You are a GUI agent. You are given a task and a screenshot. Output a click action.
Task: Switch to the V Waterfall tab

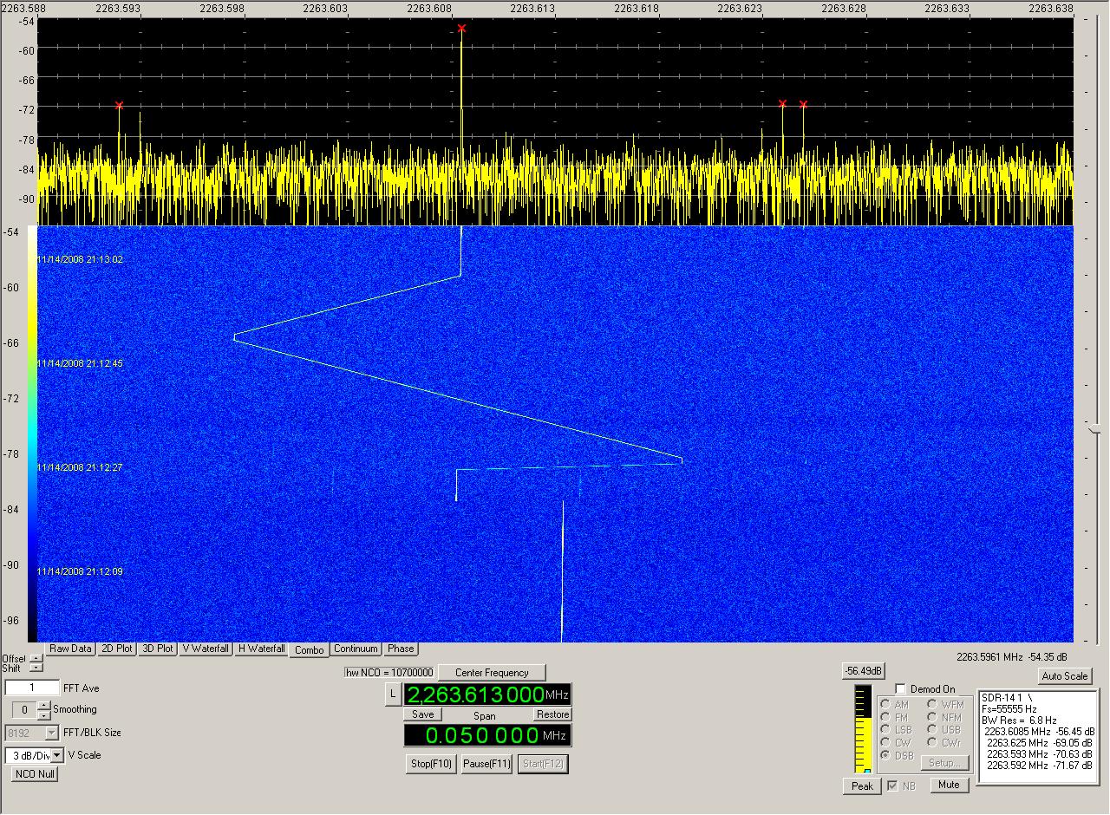pyautogui.click(x=206, y=649)
